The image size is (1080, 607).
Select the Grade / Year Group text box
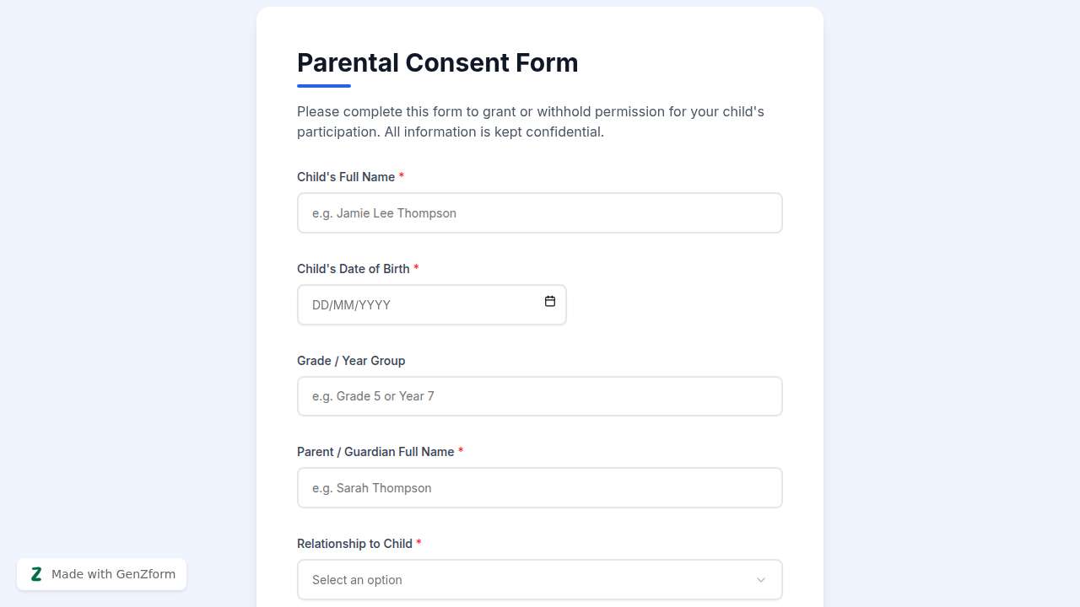539,396
